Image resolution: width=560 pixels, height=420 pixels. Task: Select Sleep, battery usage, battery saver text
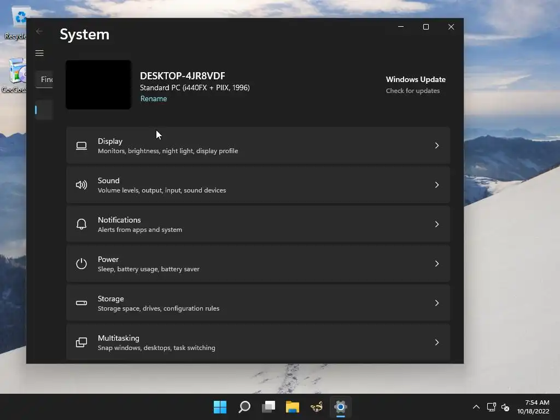pos(149,269)
